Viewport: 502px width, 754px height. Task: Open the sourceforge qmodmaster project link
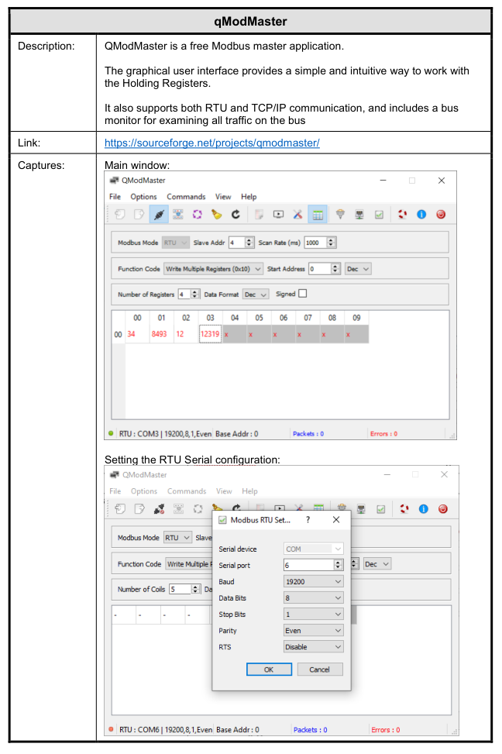[212, 143]
